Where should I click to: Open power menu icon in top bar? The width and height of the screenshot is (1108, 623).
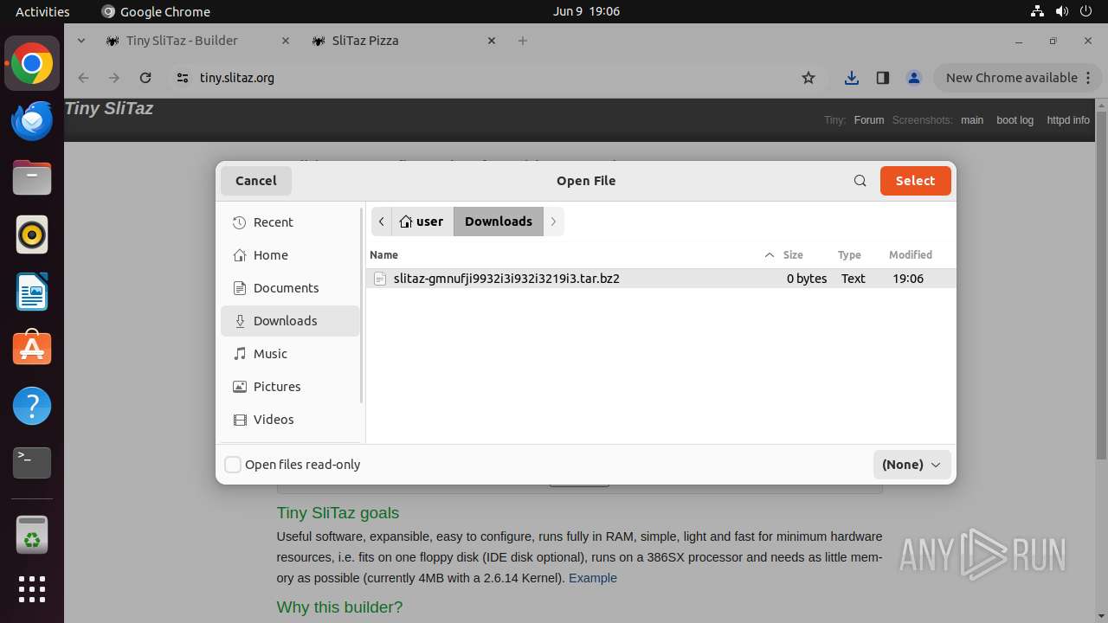pos(1085,11)
